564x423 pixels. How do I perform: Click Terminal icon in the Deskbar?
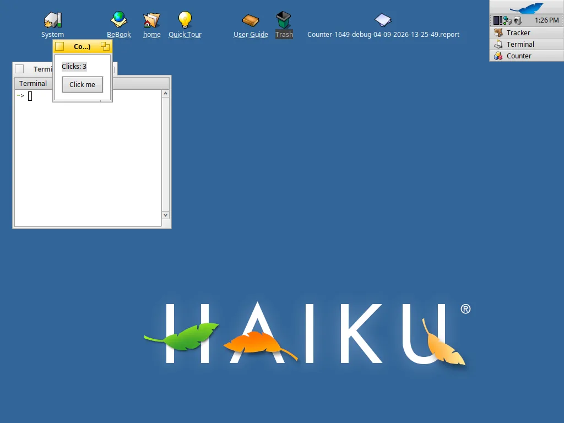498,44
